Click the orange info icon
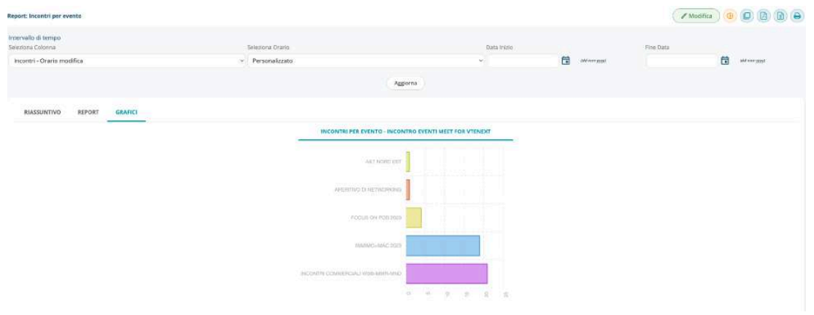Screen dimensions: 814x315 coord(730,16)
